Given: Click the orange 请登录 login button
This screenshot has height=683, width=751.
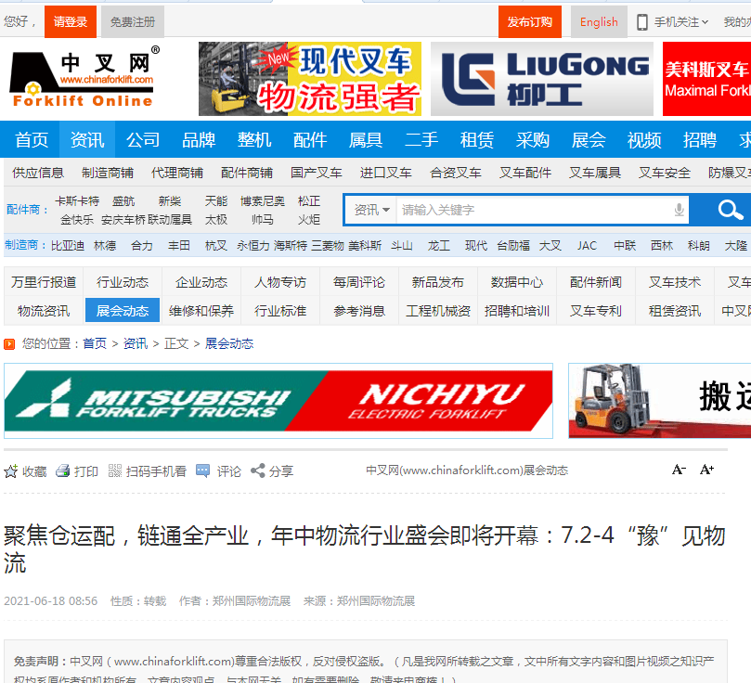Looking at the screenshot, I should click(x=71, y=21).
